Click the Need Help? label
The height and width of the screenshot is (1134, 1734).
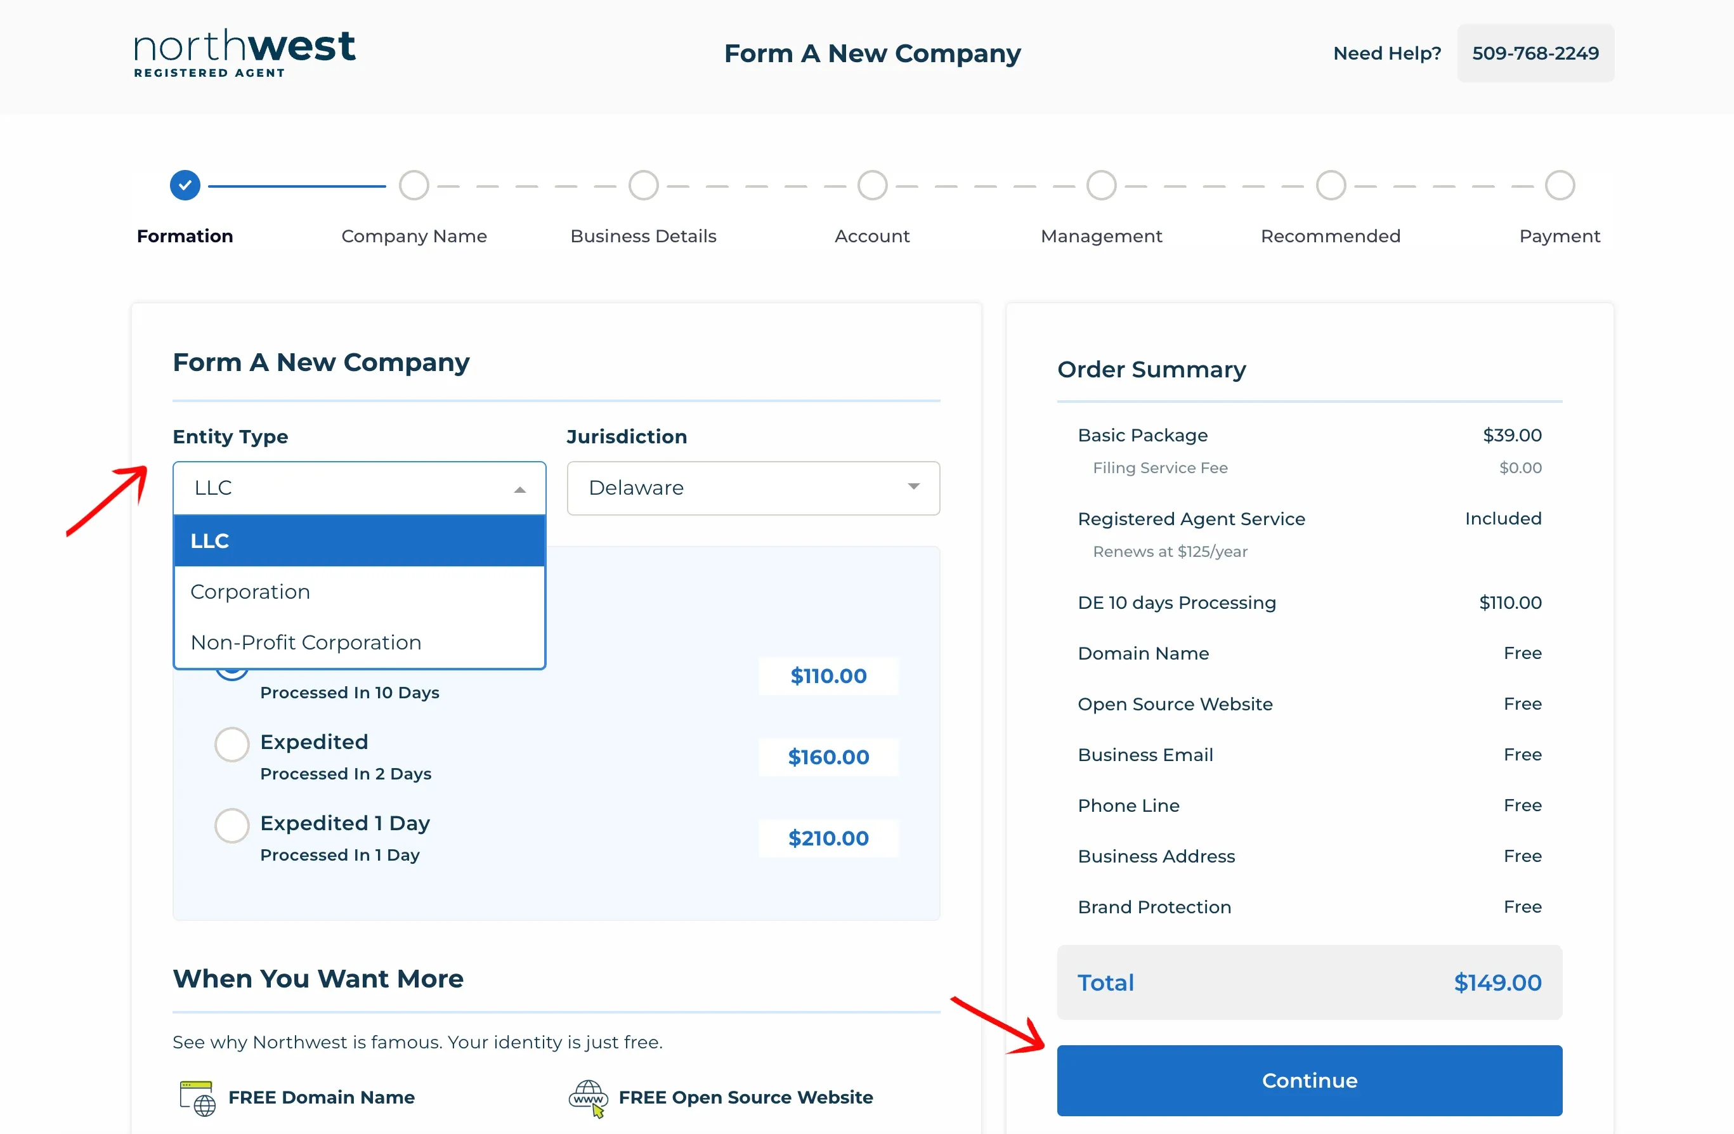click(1387, 53)
